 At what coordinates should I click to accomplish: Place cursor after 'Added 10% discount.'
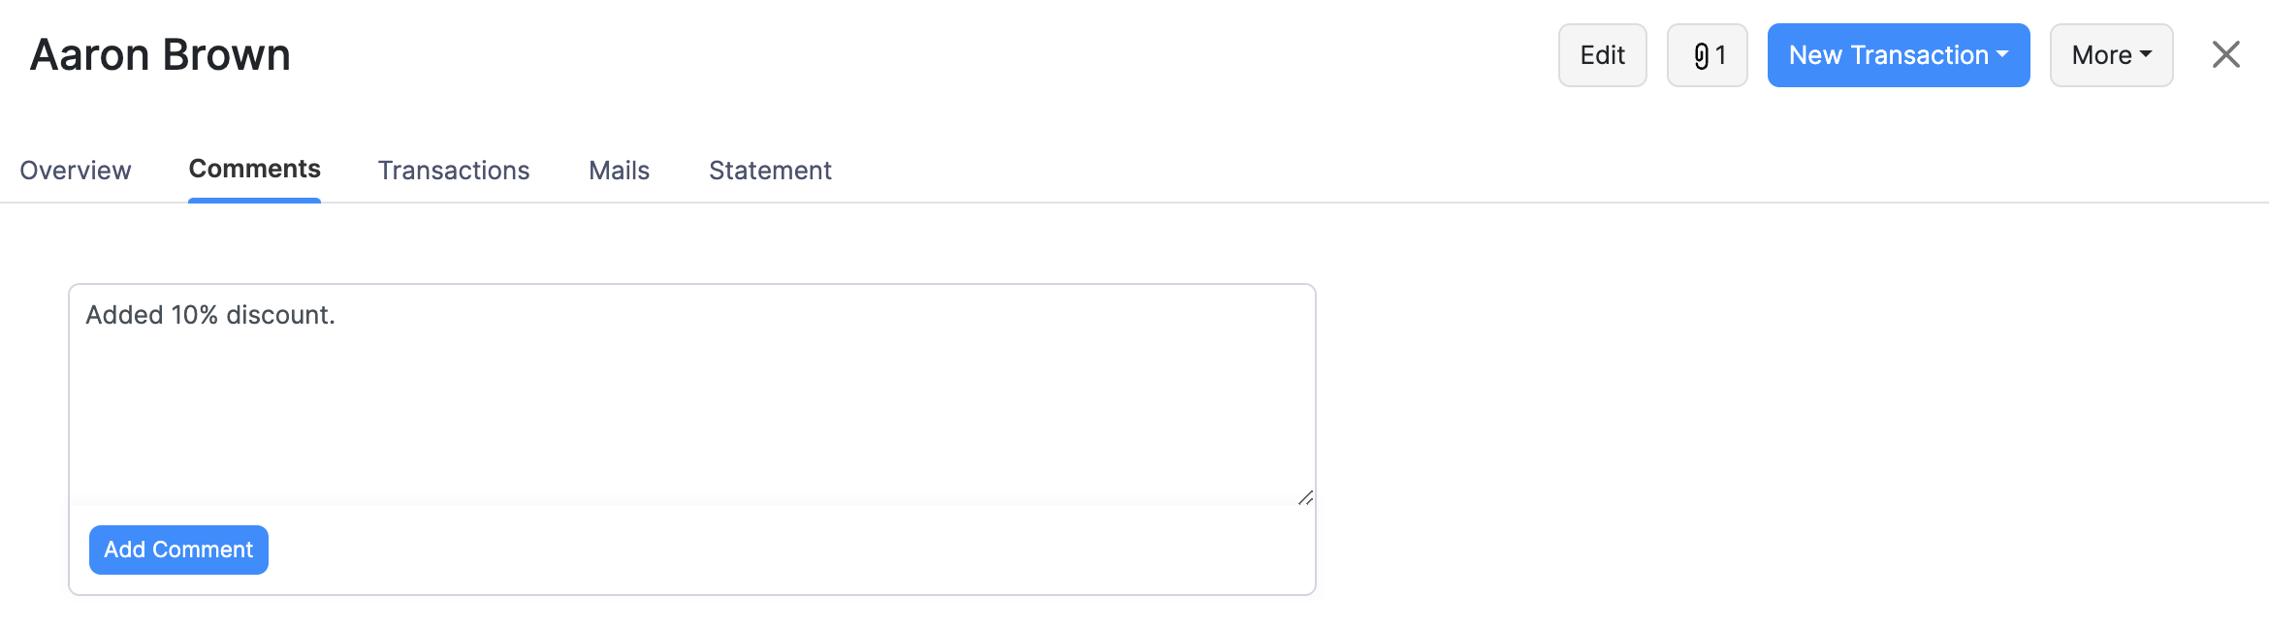[335, 315]
